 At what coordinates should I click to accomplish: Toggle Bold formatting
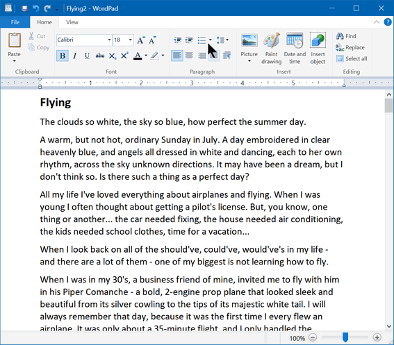point(63,56)
